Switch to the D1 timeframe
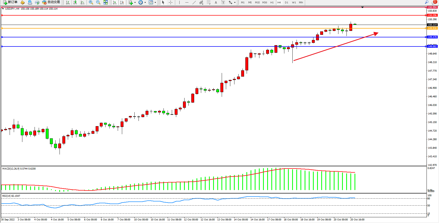The image size is (439, 223). point(286,2)
